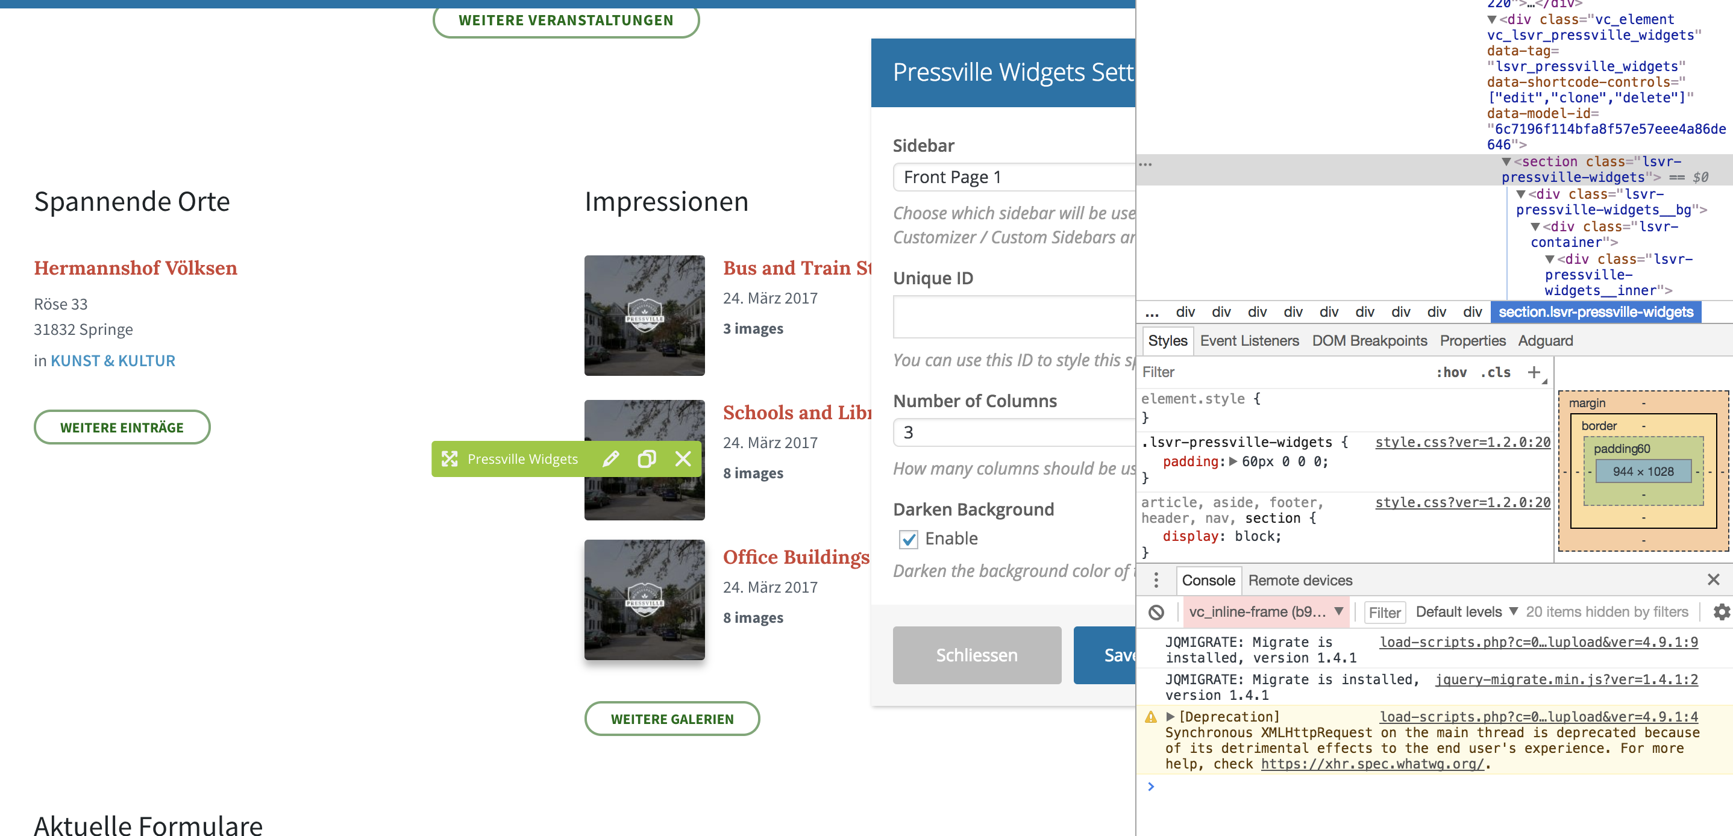Delete Pressville Widgets element with X icon

coord(683,459)
